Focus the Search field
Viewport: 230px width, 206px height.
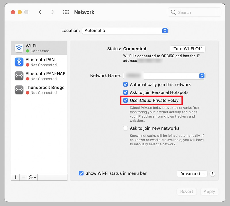point(195,12)
